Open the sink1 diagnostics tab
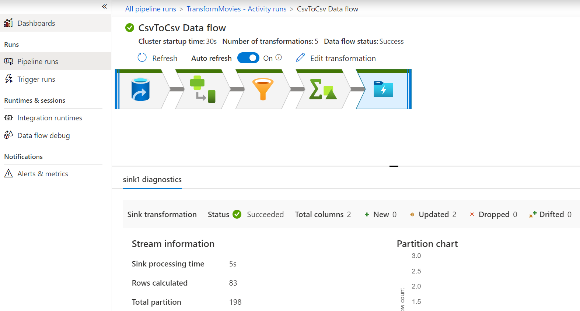 pos(152,180)
